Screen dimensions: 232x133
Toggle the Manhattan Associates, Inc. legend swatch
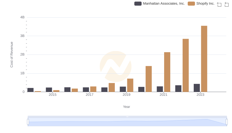coord(138,3)
